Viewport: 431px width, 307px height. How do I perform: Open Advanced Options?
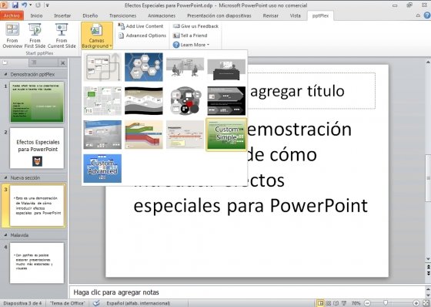tap(142, 35)
